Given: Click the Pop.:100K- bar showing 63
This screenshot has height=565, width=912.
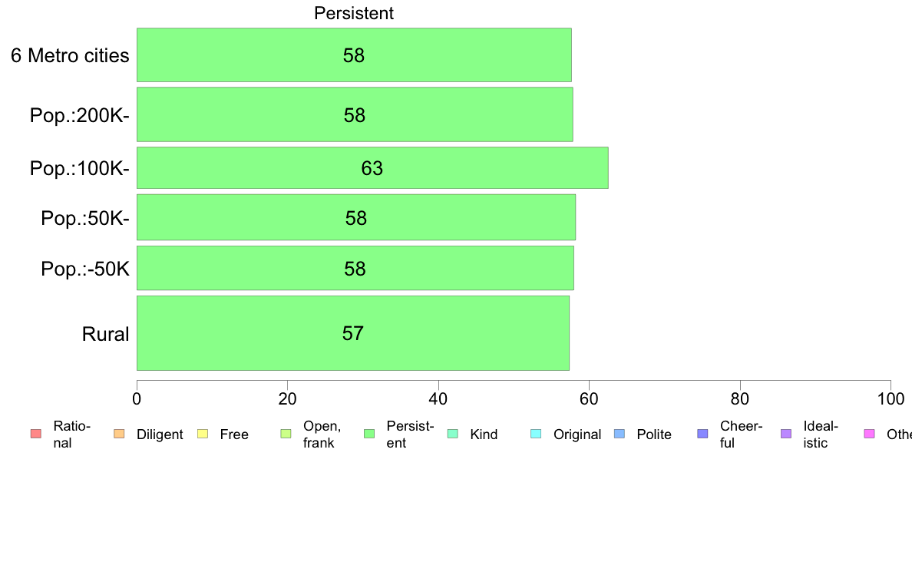Looking at the screenshot, I should tap(372, 167).
